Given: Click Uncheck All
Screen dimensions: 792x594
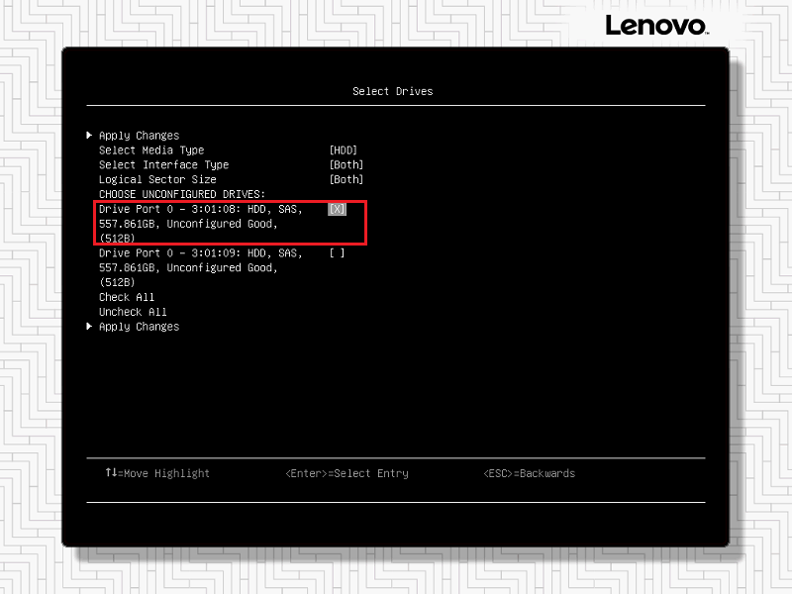Looking at the screenshot, I should click(x=133, y=312).
